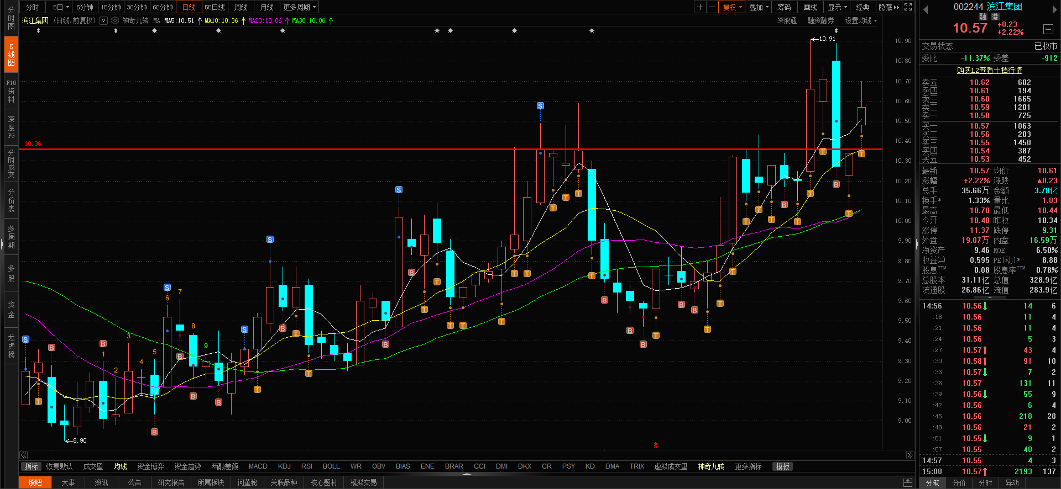Image resolution: width=1061 pixels, height=489 pixels.
Task: Open 研究报告 bottom tab
Action: pyautogui.click(x=171, y=482)
